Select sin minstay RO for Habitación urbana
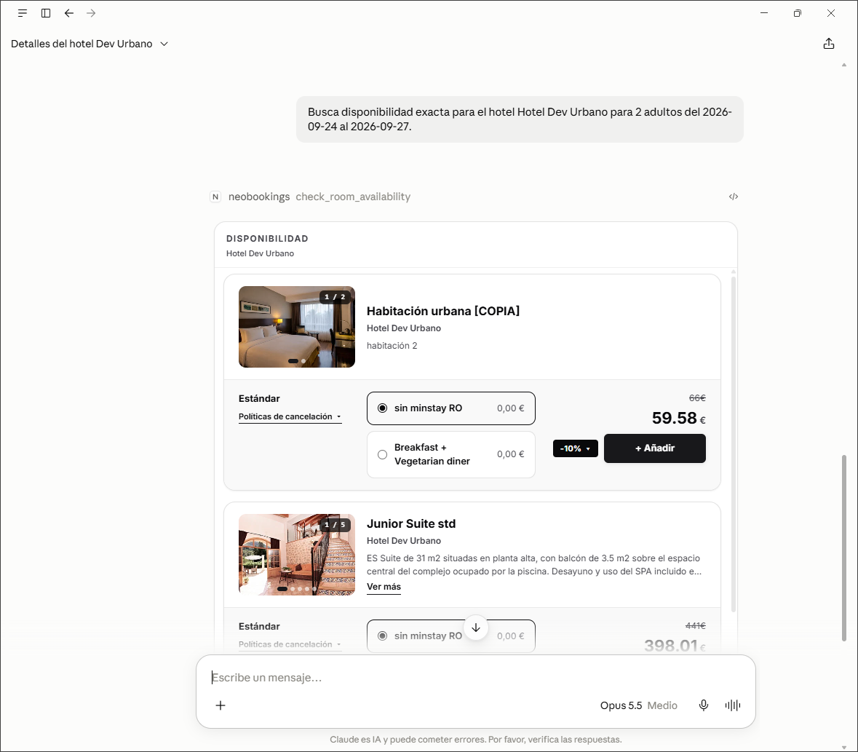The image size is (858, 752). click(451, 408)
